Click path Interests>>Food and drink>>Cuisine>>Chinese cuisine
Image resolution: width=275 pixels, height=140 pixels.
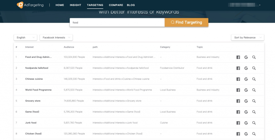pyautogui.click(x=121, y=79)
